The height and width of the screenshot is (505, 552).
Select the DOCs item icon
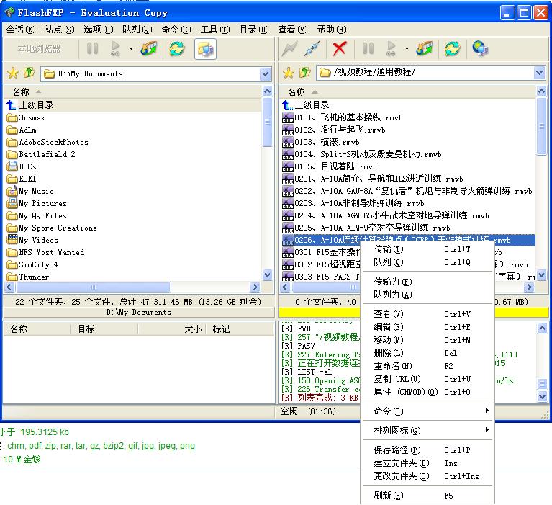pos(12,166)
